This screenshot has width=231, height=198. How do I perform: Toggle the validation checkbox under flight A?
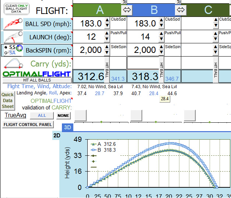[81, 115]
